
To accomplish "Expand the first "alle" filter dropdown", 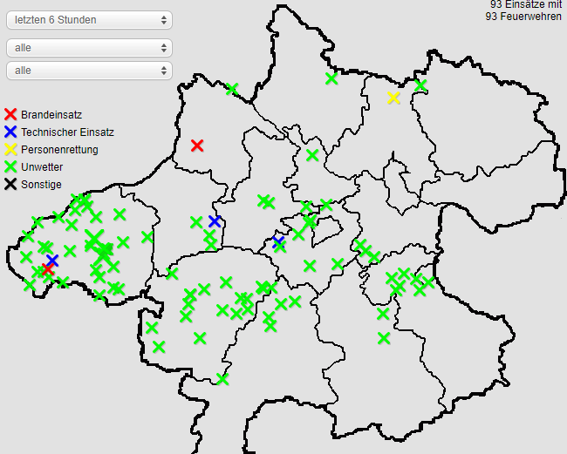I will [89, 48].
